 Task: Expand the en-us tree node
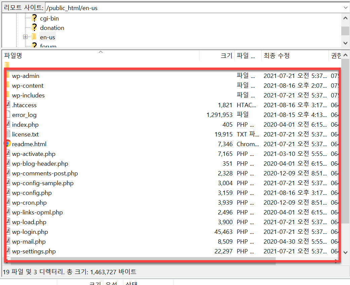26,37
